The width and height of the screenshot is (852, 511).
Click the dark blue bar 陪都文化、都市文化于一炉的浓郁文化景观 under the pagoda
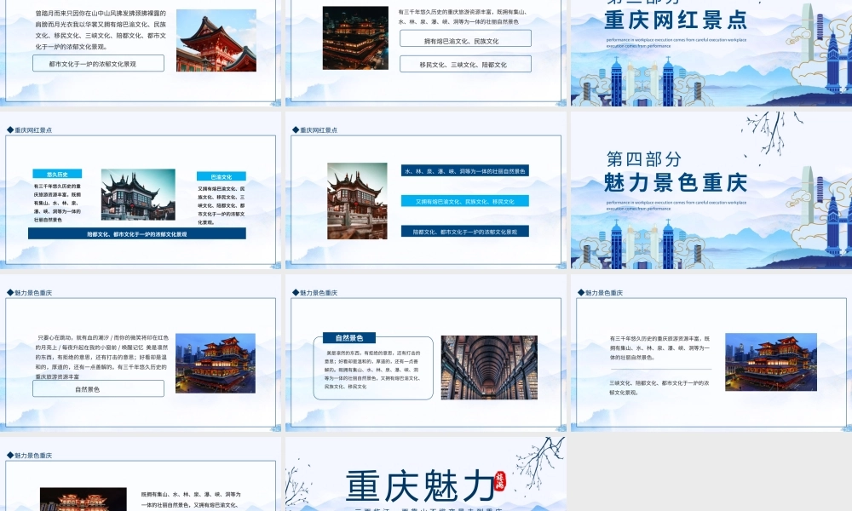137,233
